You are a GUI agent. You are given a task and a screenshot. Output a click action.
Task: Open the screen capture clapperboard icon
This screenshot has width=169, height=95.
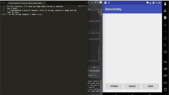(165, 25)
